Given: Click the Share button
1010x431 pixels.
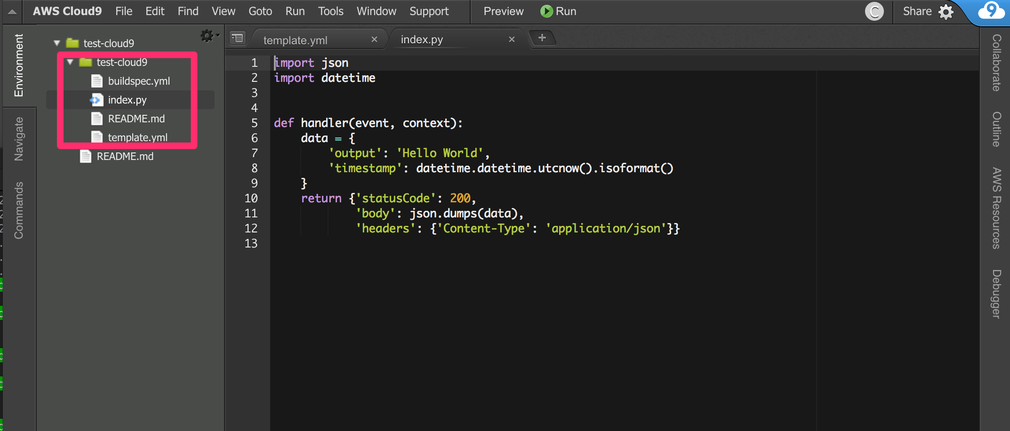Looking at the screenshot, I should pos(916,11).
